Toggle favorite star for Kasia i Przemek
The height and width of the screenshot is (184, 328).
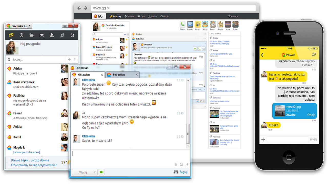126,47
